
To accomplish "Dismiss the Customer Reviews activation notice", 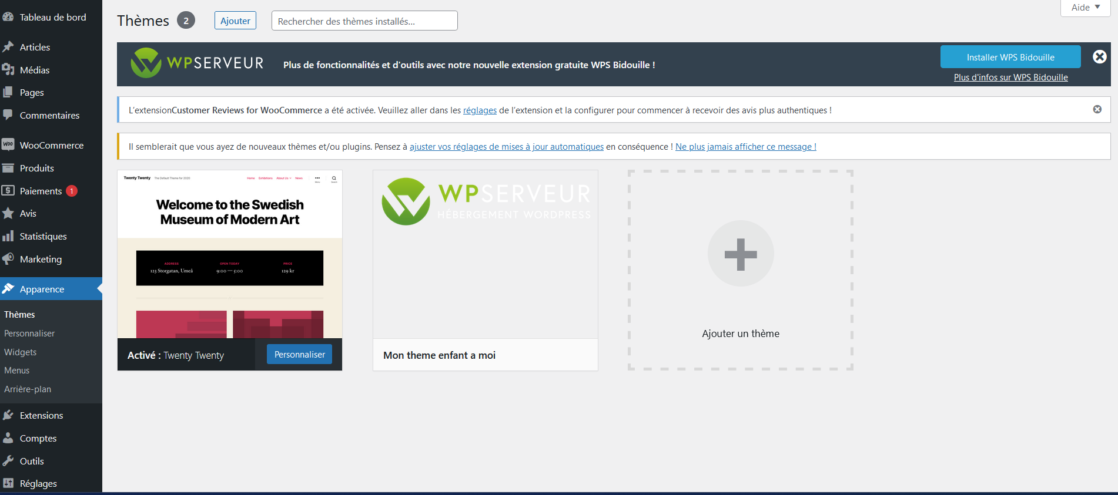I will coord(1097,109).
